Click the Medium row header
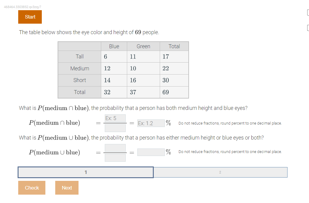 pyautogui.click(x=79, y=68)
